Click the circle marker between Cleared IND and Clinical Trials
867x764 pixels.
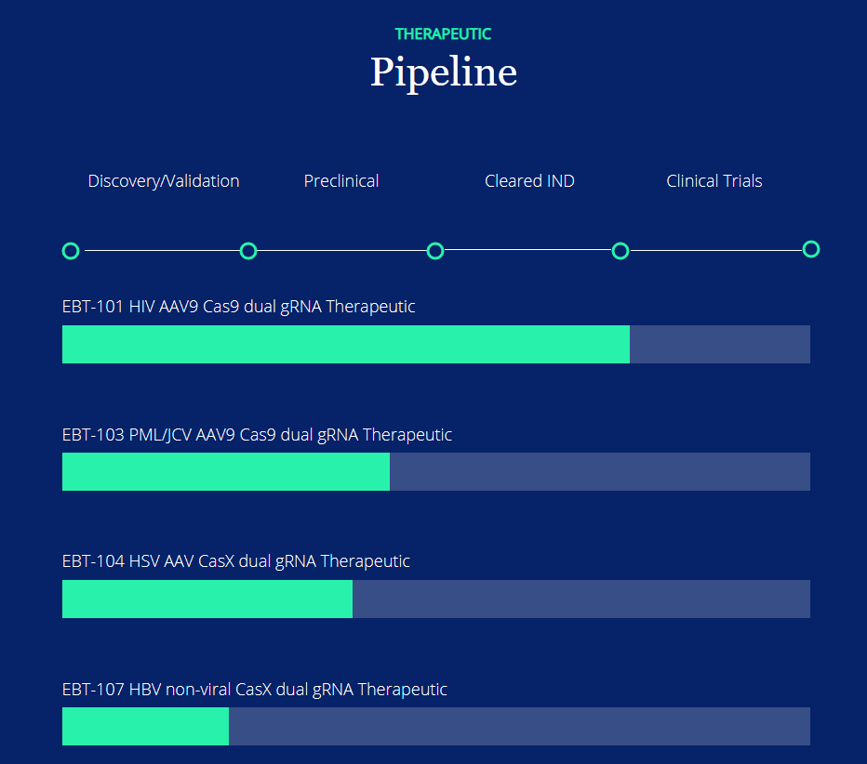click(x=620, y=251)
